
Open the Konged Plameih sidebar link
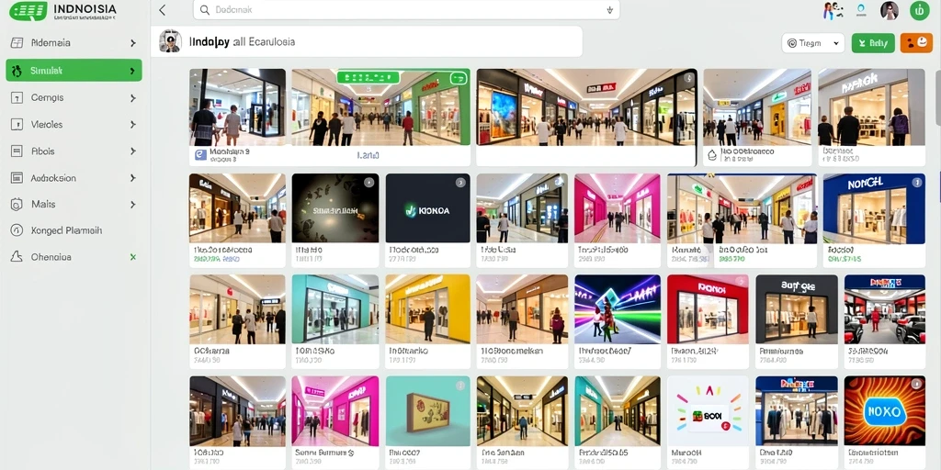66,230
